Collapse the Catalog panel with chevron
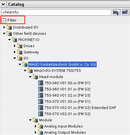 [3, 4]
